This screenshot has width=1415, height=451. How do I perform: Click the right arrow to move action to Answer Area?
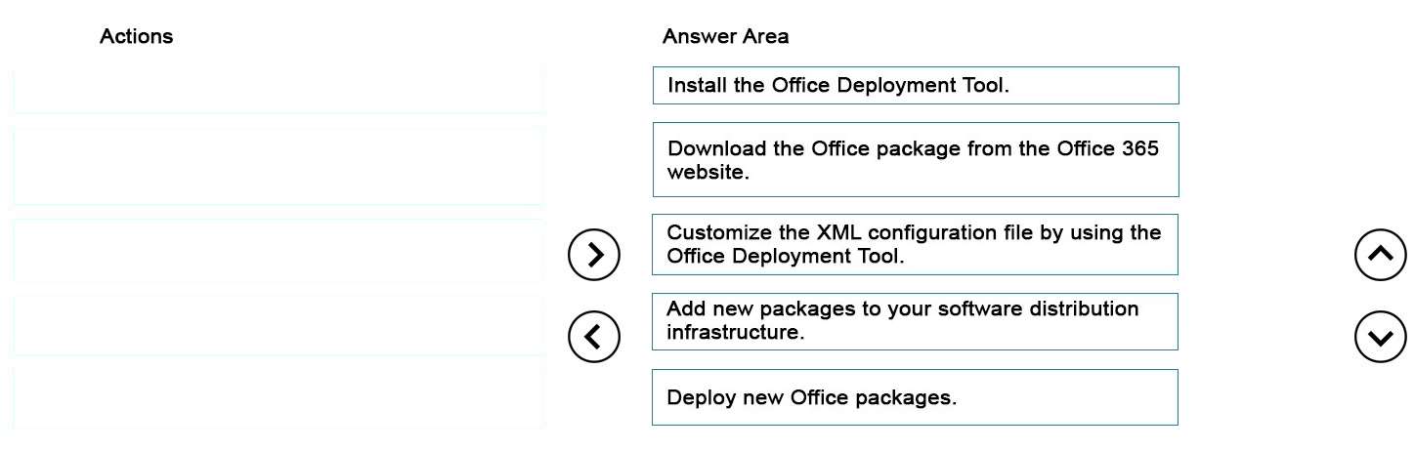(594, 255)
